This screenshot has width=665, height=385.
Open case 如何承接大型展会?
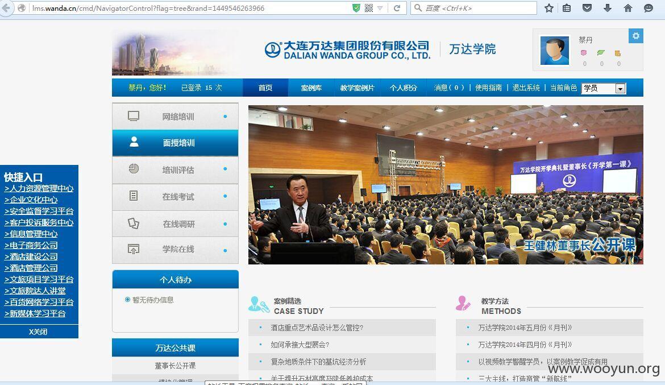pyautogui.click(x=300, y=345)
